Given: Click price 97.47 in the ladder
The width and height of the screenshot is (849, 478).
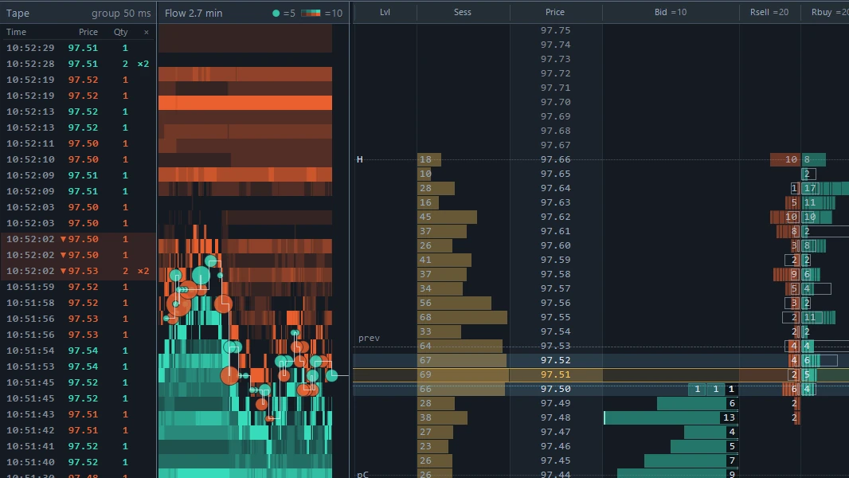Looking at the screenshot, I should pyautogui.click(x=555, y=432).
